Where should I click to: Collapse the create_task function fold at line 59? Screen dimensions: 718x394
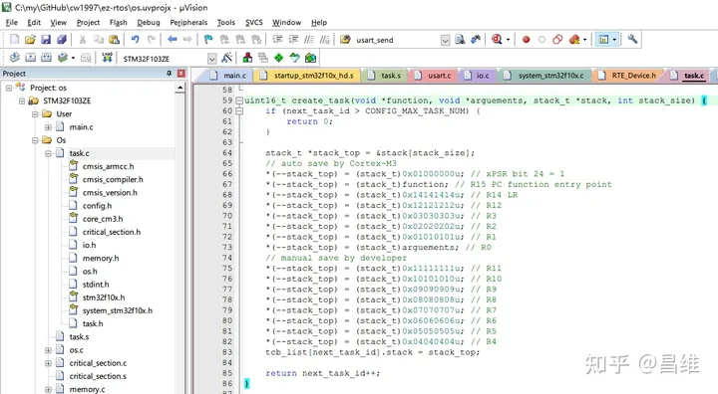pos(239,100)
